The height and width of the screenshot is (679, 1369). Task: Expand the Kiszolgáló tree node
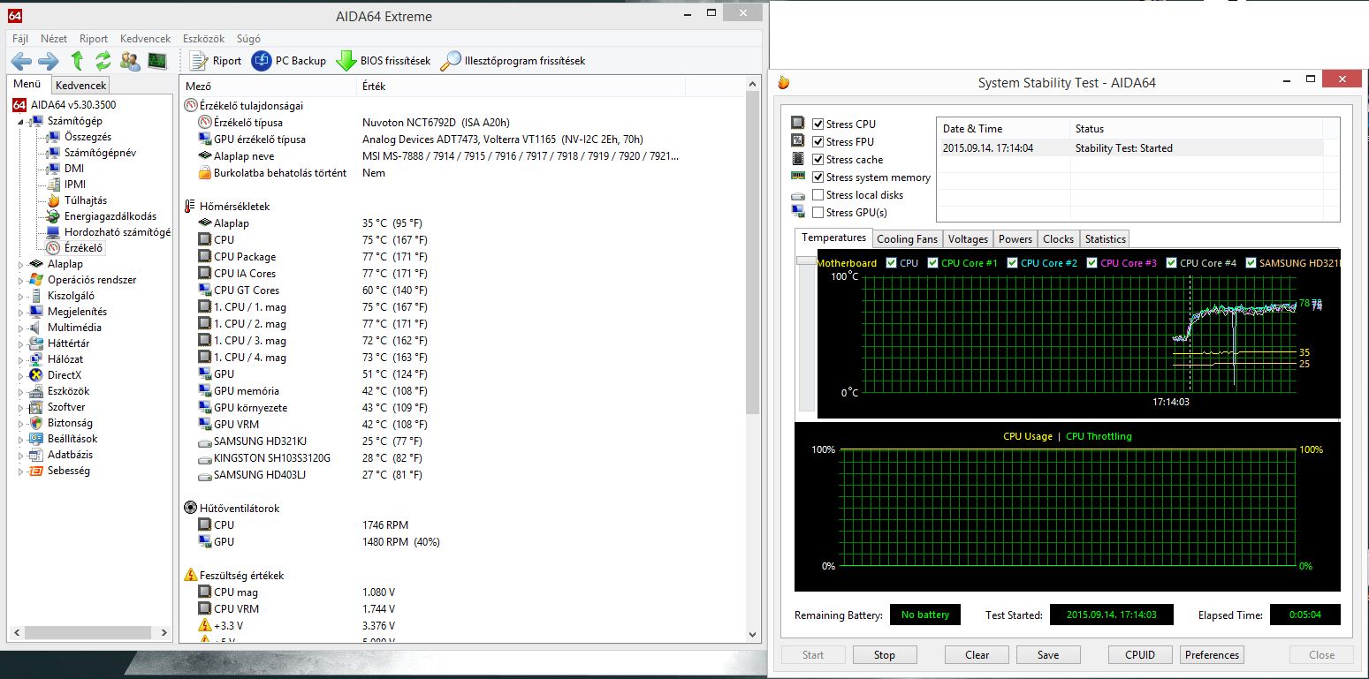click(x=21, y=296)
